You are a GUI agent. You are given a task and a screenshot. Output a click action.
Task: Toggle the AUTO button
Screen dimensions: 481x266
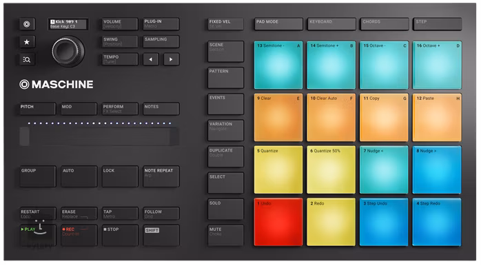click(79, 176)
